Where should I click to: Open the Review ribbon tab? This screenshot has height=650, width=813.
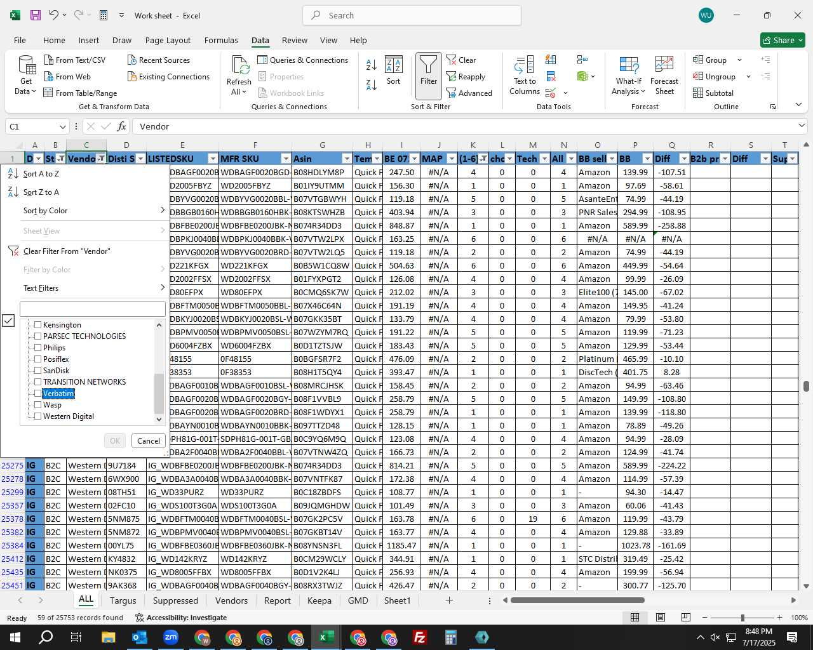click(x=295, y=40)
